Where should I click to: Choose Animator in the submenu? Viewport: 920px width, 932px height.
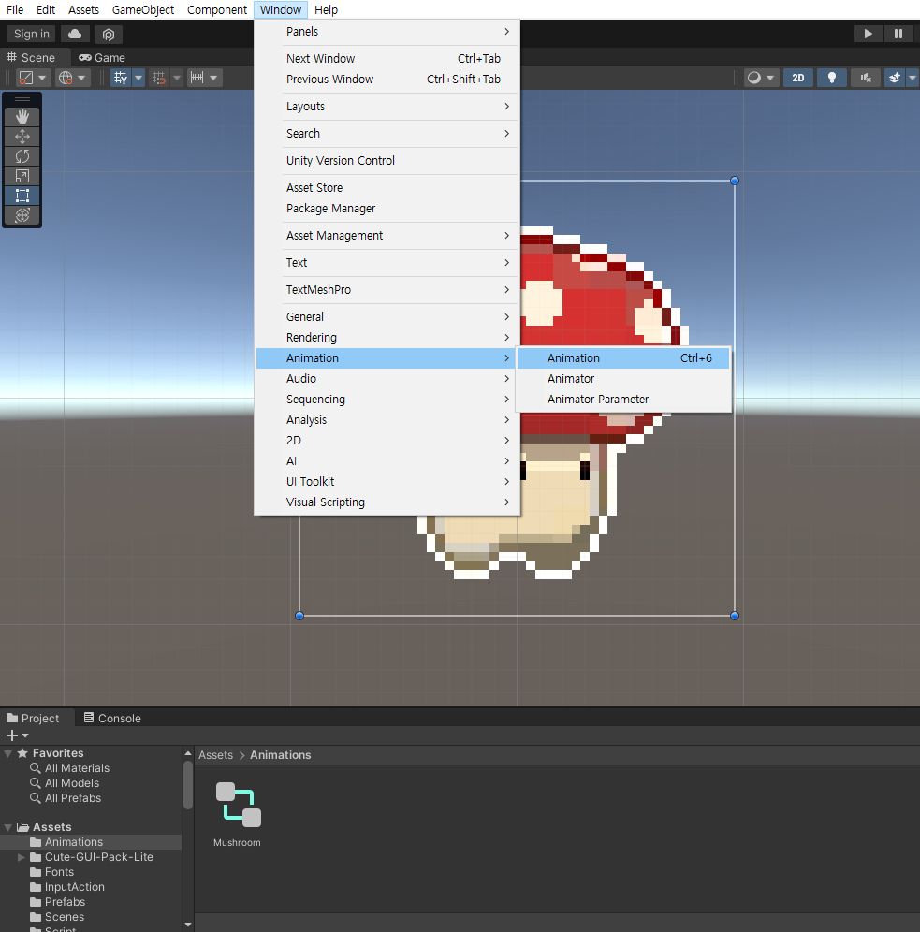(622, 379)
